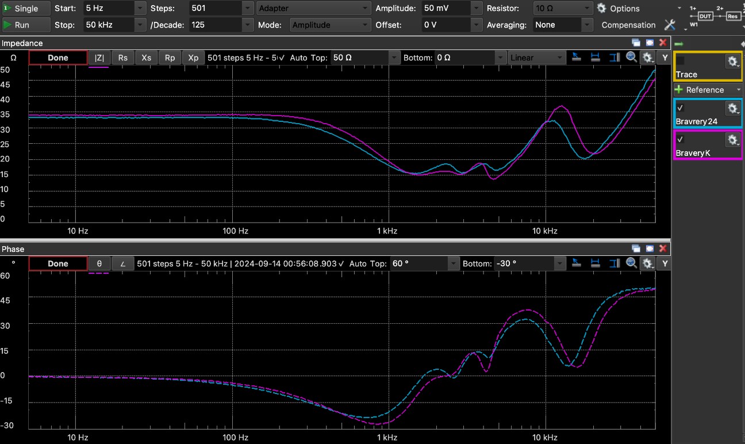745x444 pixels.
Task: Expand the Reference button dropdown arrow
Action: point(738,90)
